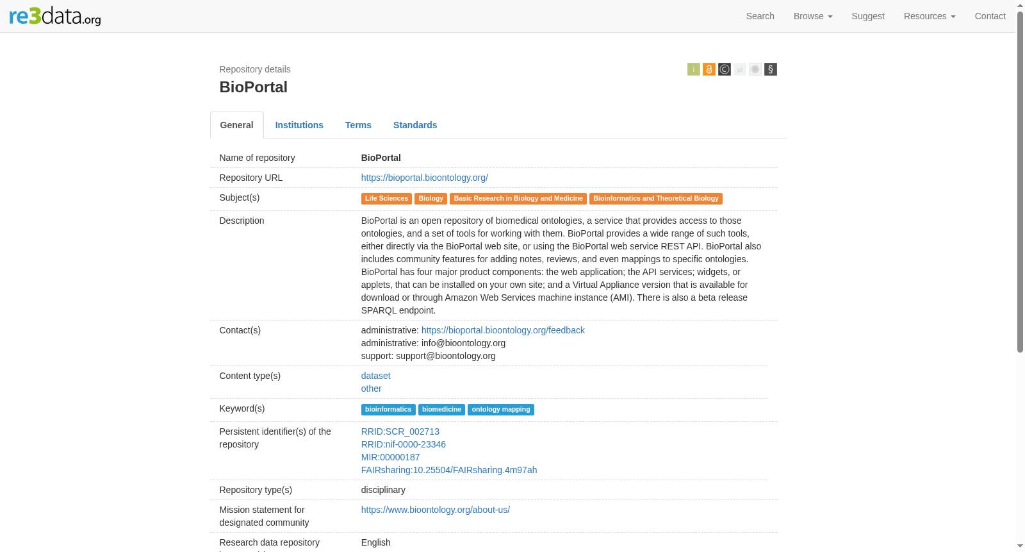The height and width of the screenshot is (552, 1025).
Task: Click the 'English' language value
Action: (376, 542)
